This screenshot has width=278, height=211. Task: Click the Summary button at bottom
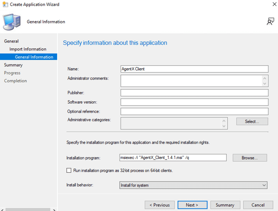[x=225, y=205]
